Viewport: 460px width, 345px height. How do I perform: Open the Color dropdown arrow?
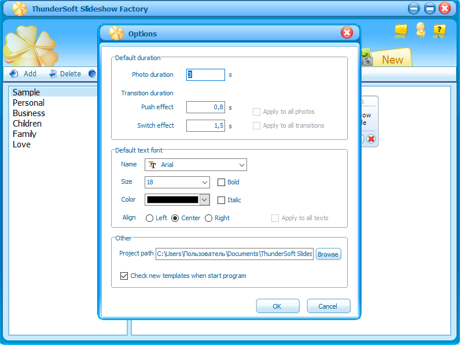point(204,199)
